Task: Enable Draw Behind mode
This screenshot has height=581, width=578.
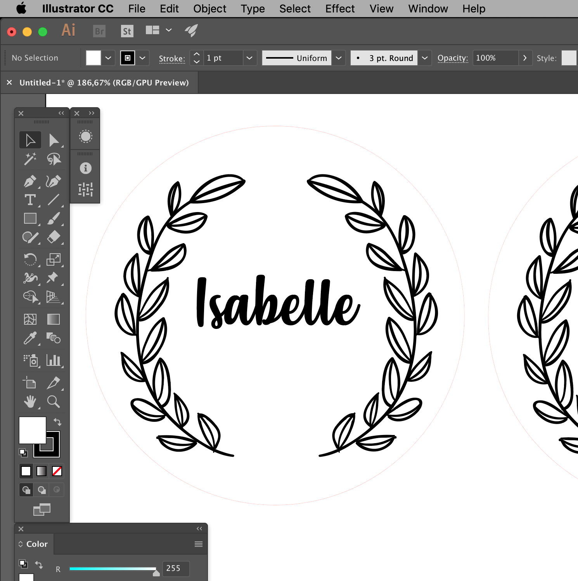Action: (42, 490)
